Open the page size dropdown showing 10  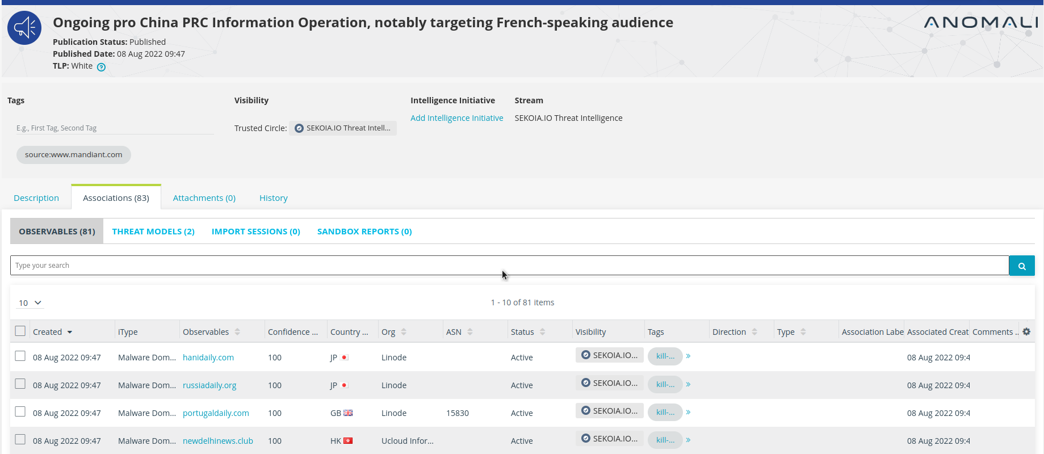(30, 303)
